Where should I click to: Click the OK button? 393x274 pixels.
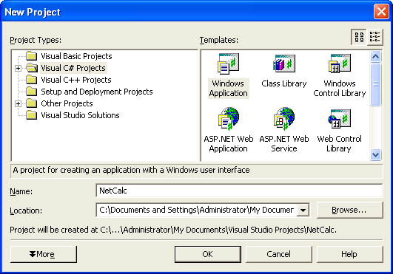(208, 254)
